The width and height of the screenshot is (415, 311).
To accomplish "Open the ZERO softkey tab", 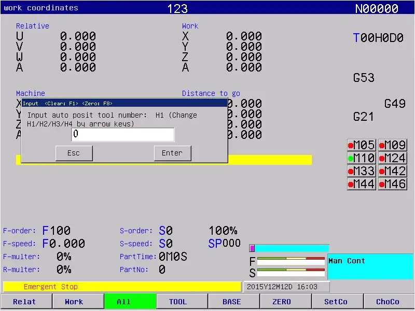I will pos(286,302).
